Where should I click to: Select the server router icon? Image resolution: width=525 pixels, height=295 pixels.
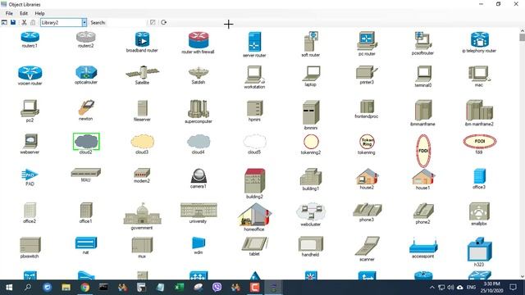point(254,42)
